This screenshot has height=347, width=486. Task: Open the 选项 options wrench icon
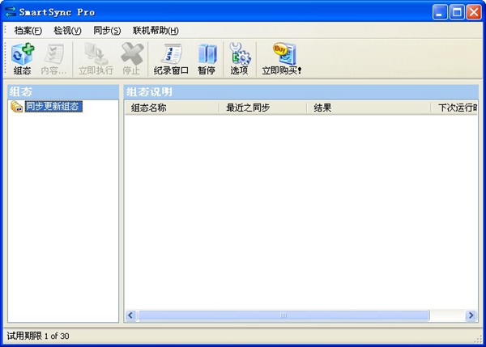coord(239,54)
